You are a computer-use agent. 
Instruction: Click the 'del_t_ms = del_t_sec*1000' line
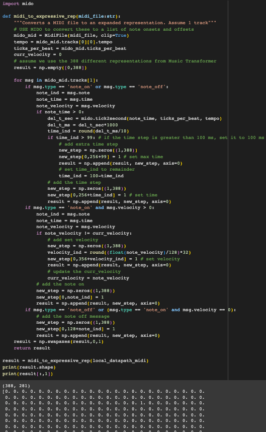click(x=82, y=125)
